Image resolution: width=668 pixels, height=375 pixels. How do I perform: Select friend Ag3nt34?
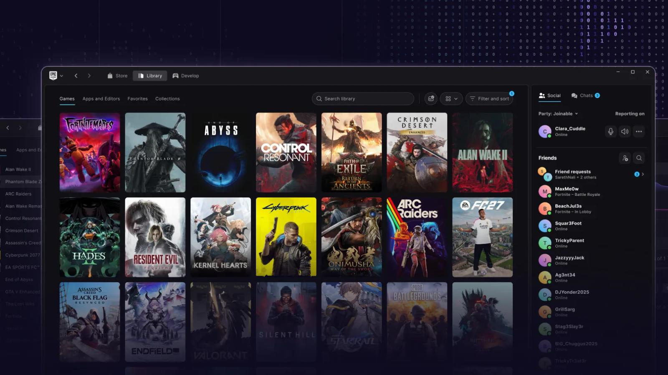[x=592, y=277]
